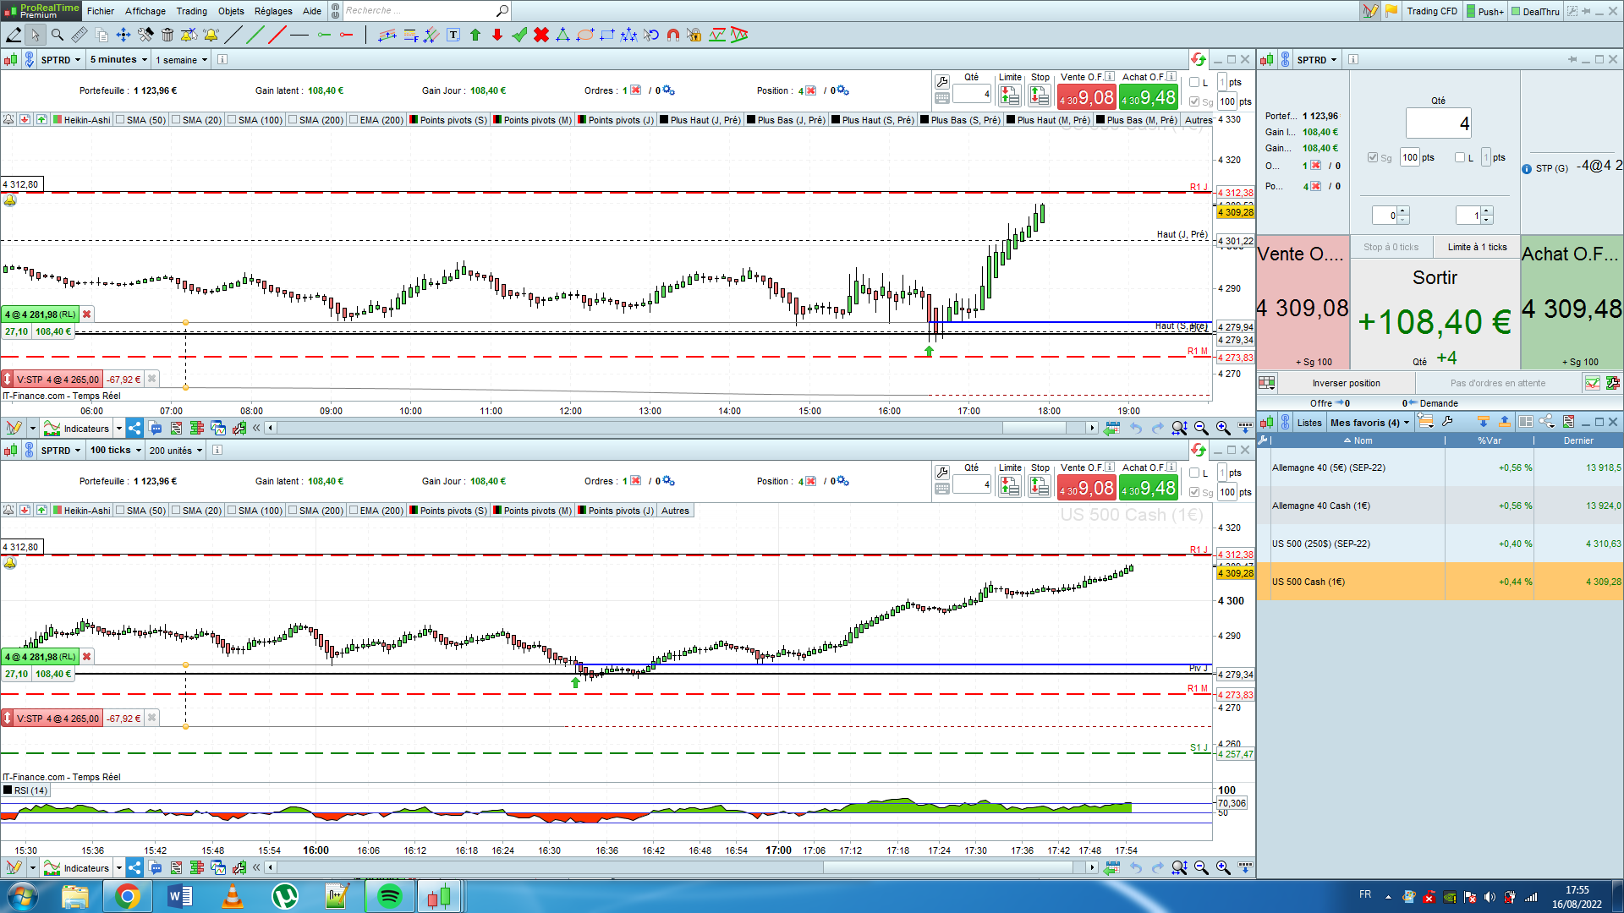
Task: Pick the green trend line tool
Action: click(255, 35)
